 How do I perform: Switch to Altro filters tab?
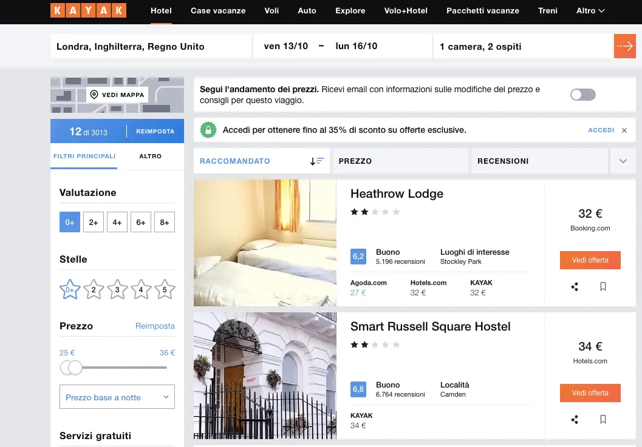[x=150, y=156]
